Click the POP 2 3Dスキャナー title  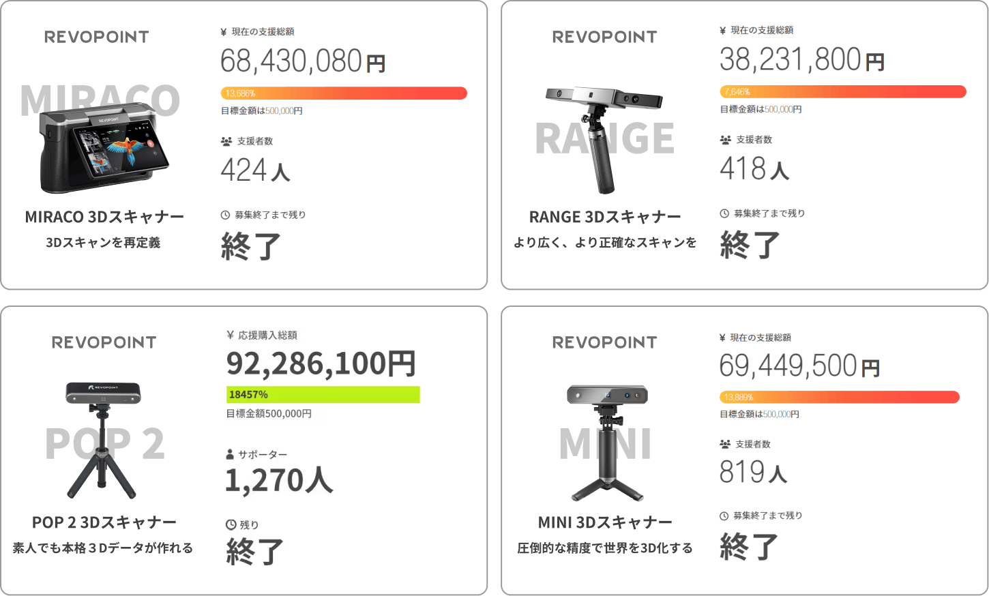(104, 522)
